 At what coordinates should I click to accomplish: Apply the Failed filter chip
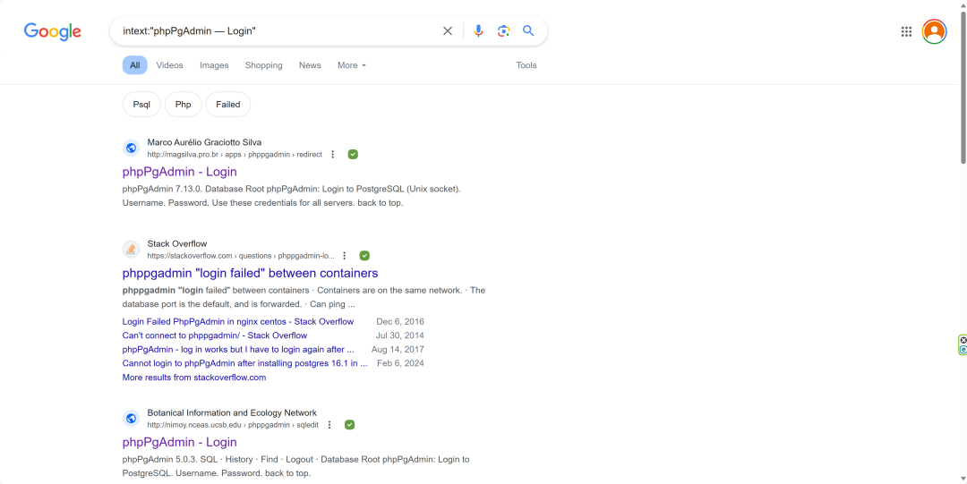[228, 104]
